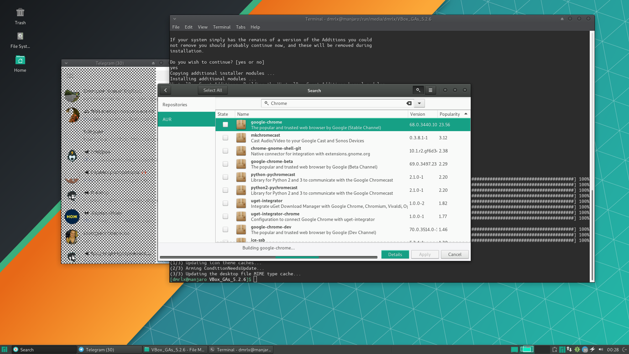This screenshot has width=629, height=354.
Task: Click the 00:28 clock
Action: [x=613, y=349]
